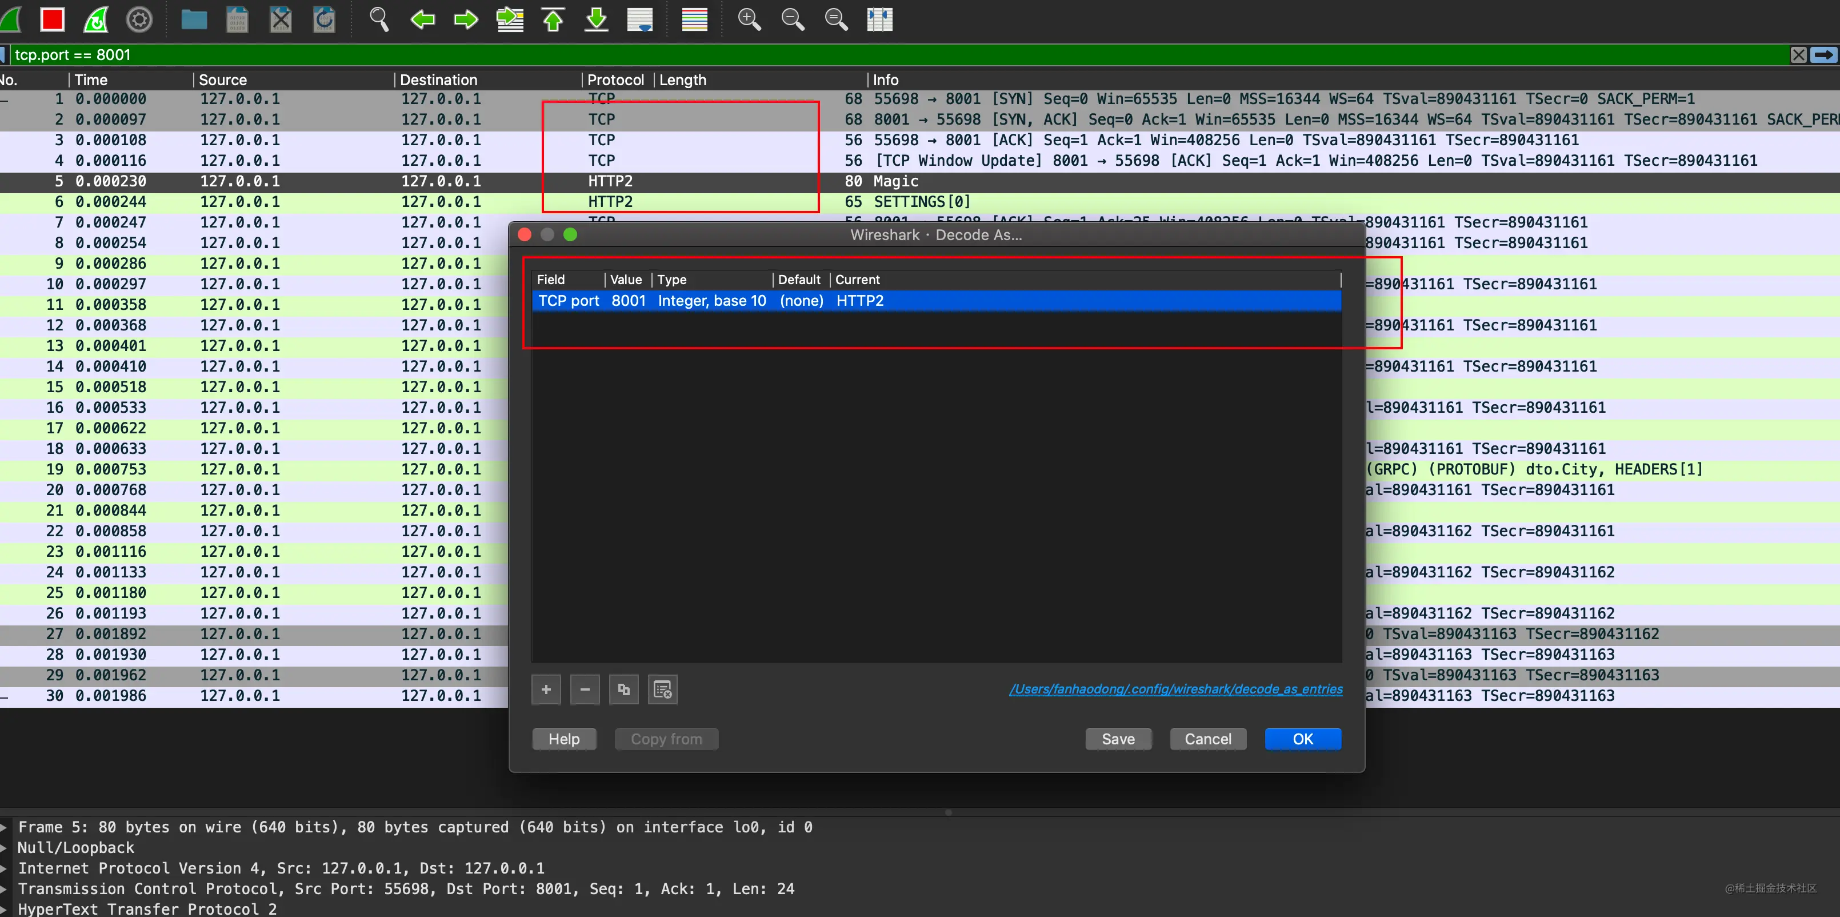Zoom in on the main window text
Viewport: 1840px width, 917px height.
click(x=749, y=19)
